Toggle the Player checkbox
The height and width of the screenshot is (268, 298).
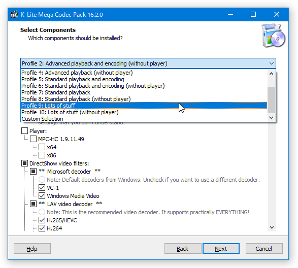point(24,131)
